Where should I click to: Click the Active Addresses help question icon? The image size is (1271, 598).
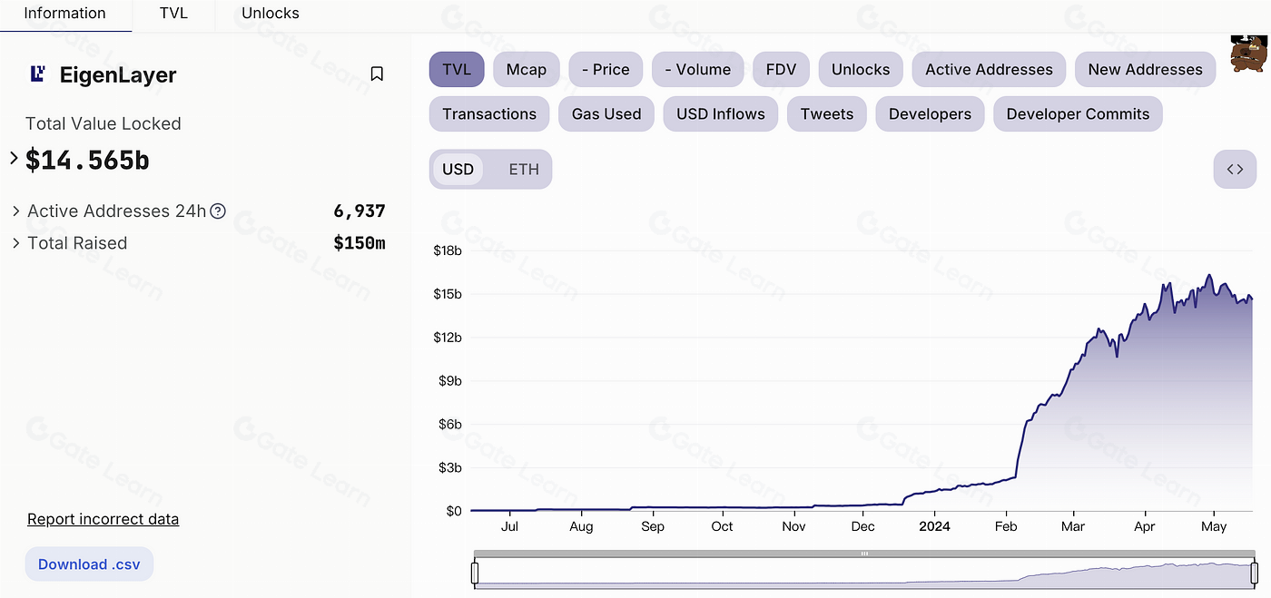218,211
